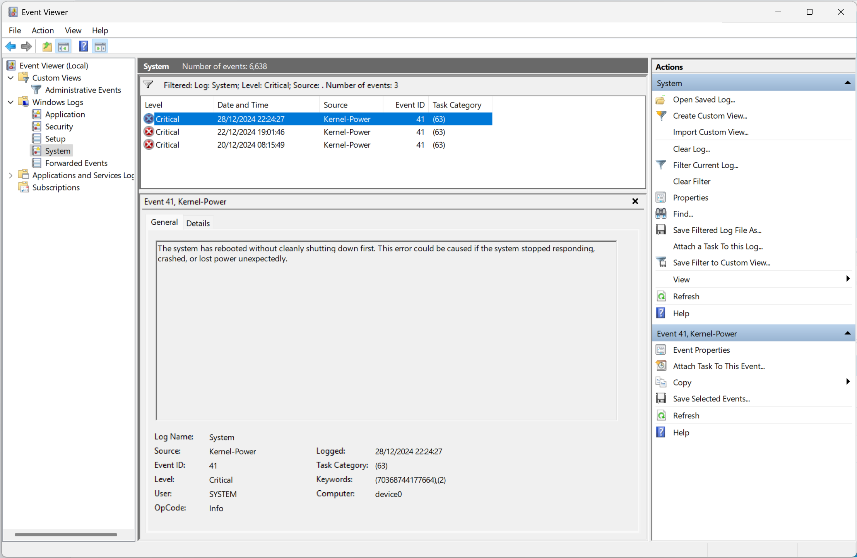This screenshot has width=857, height=558.
Task: Click the Properties sheet icon in Actions
Action: pyautogui.click(x=661, y=198)
